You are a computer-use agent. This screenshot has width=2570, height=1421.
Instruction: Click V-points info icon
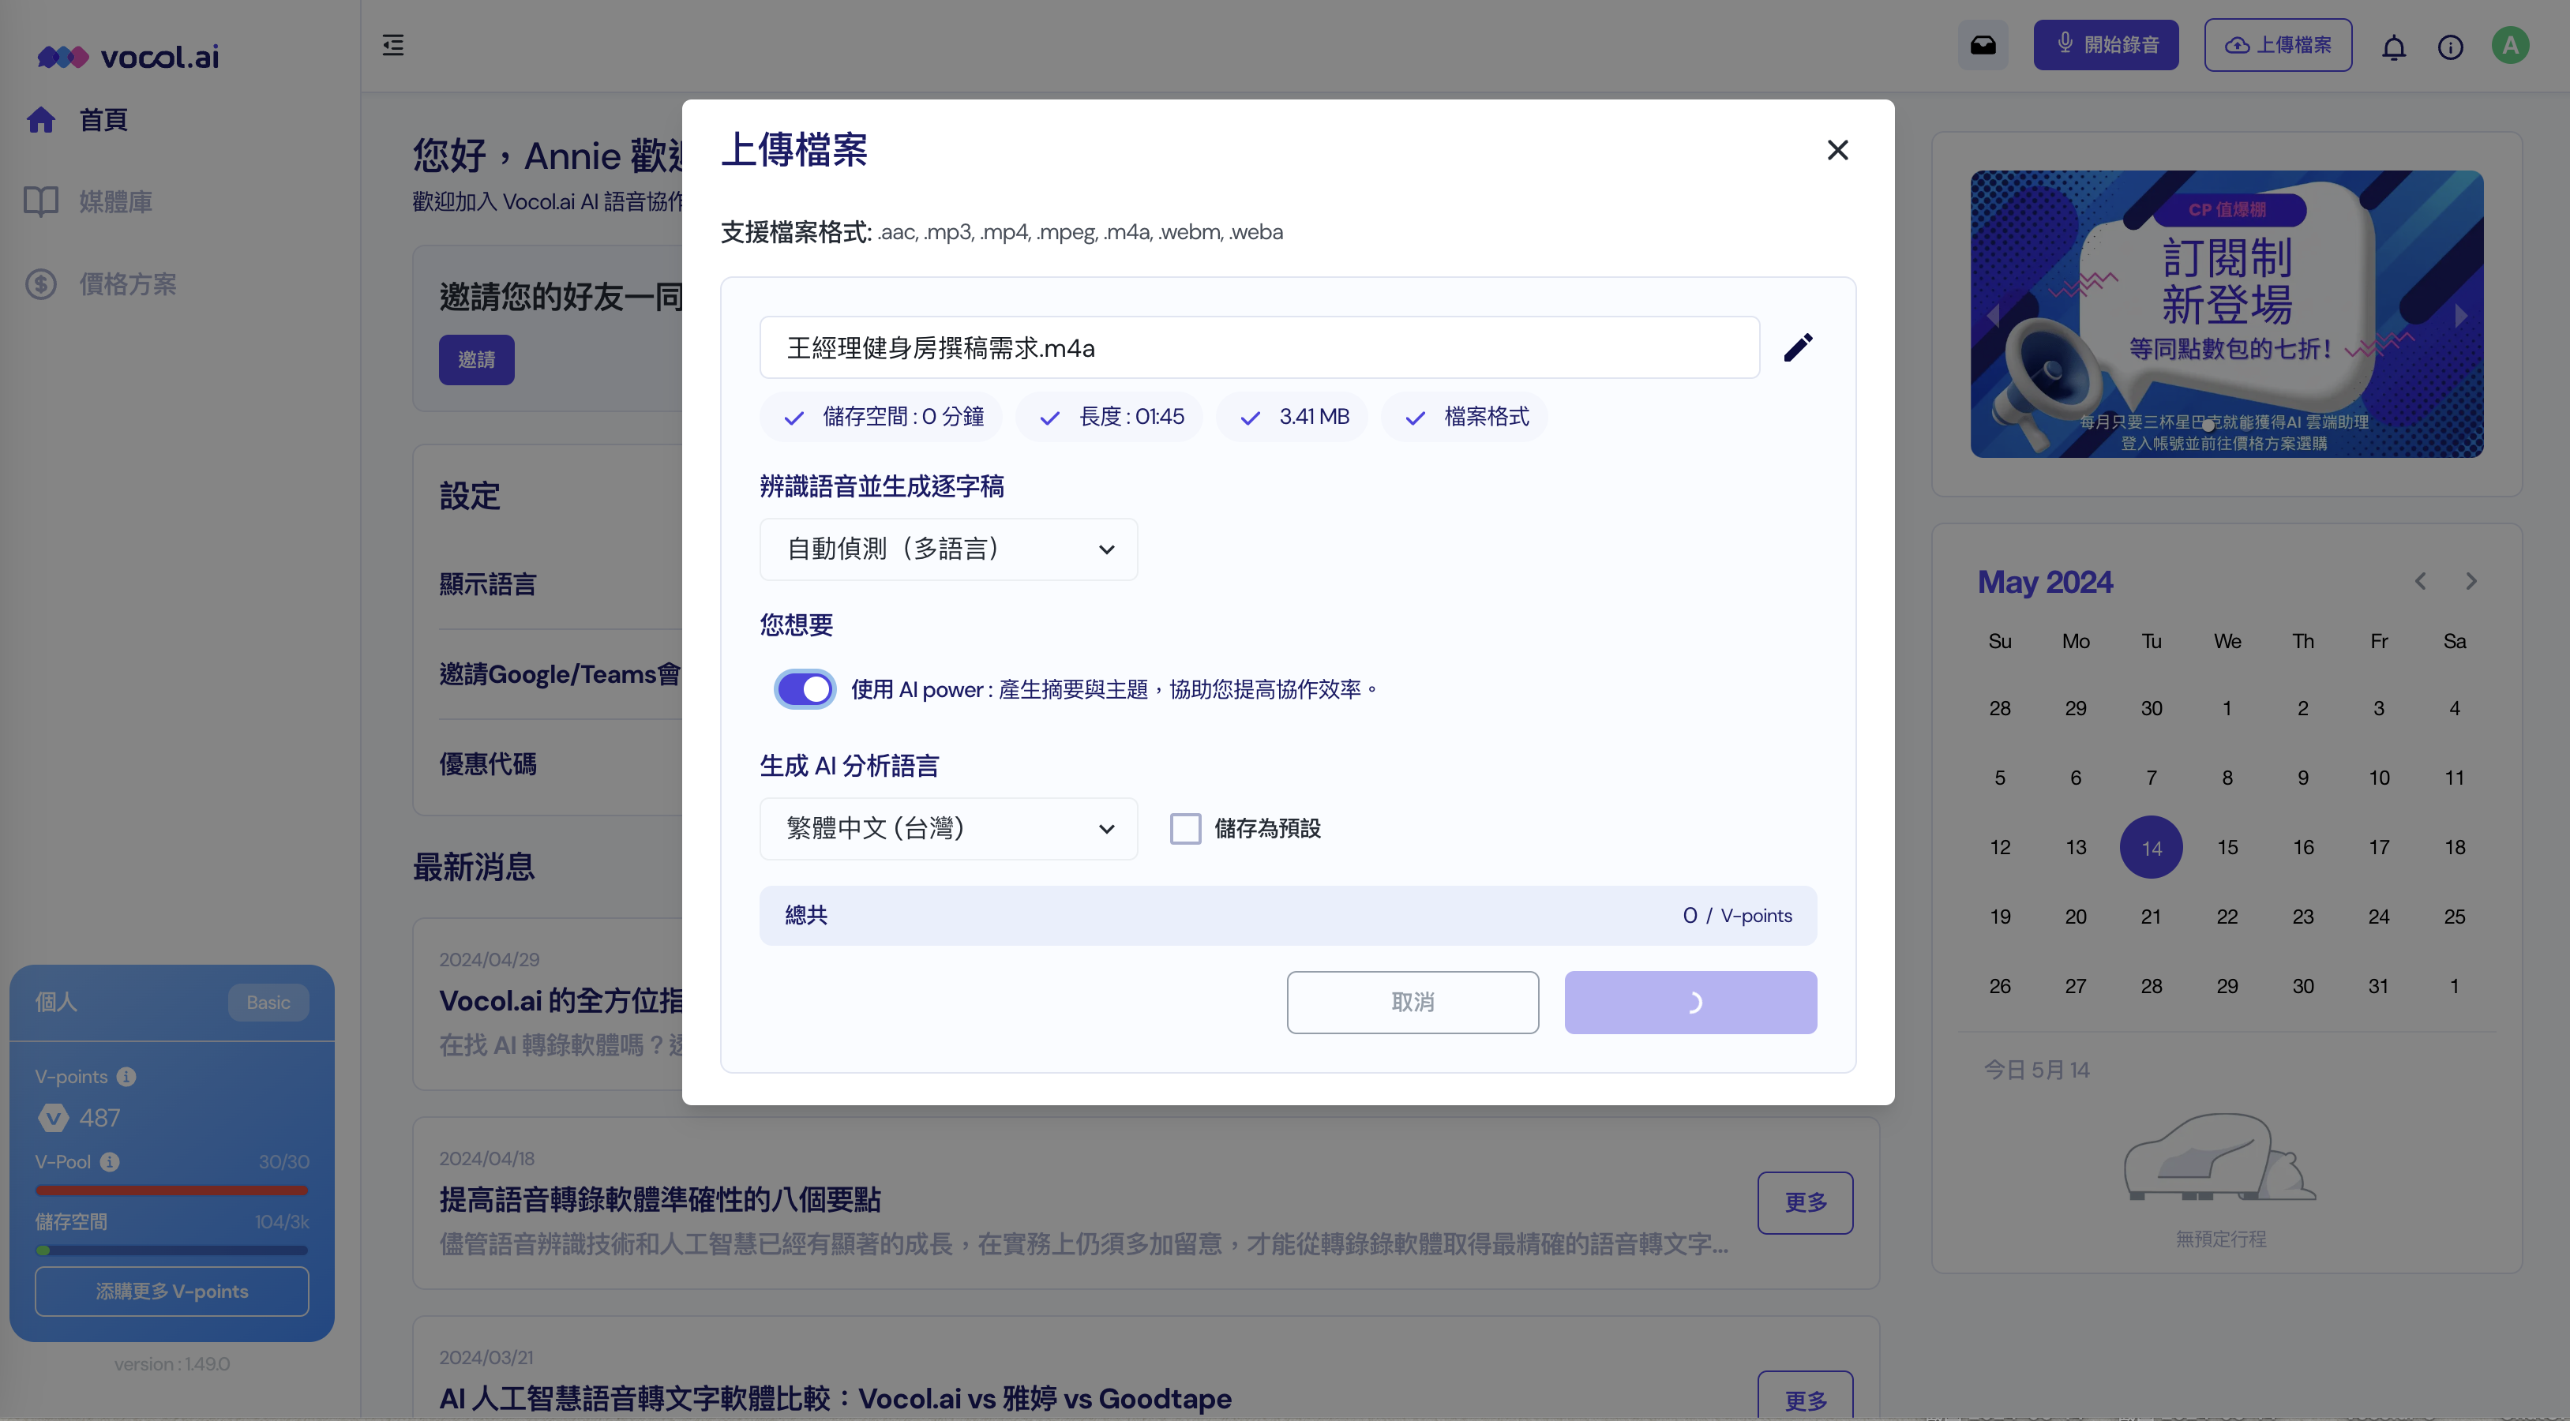point(126,1076)
